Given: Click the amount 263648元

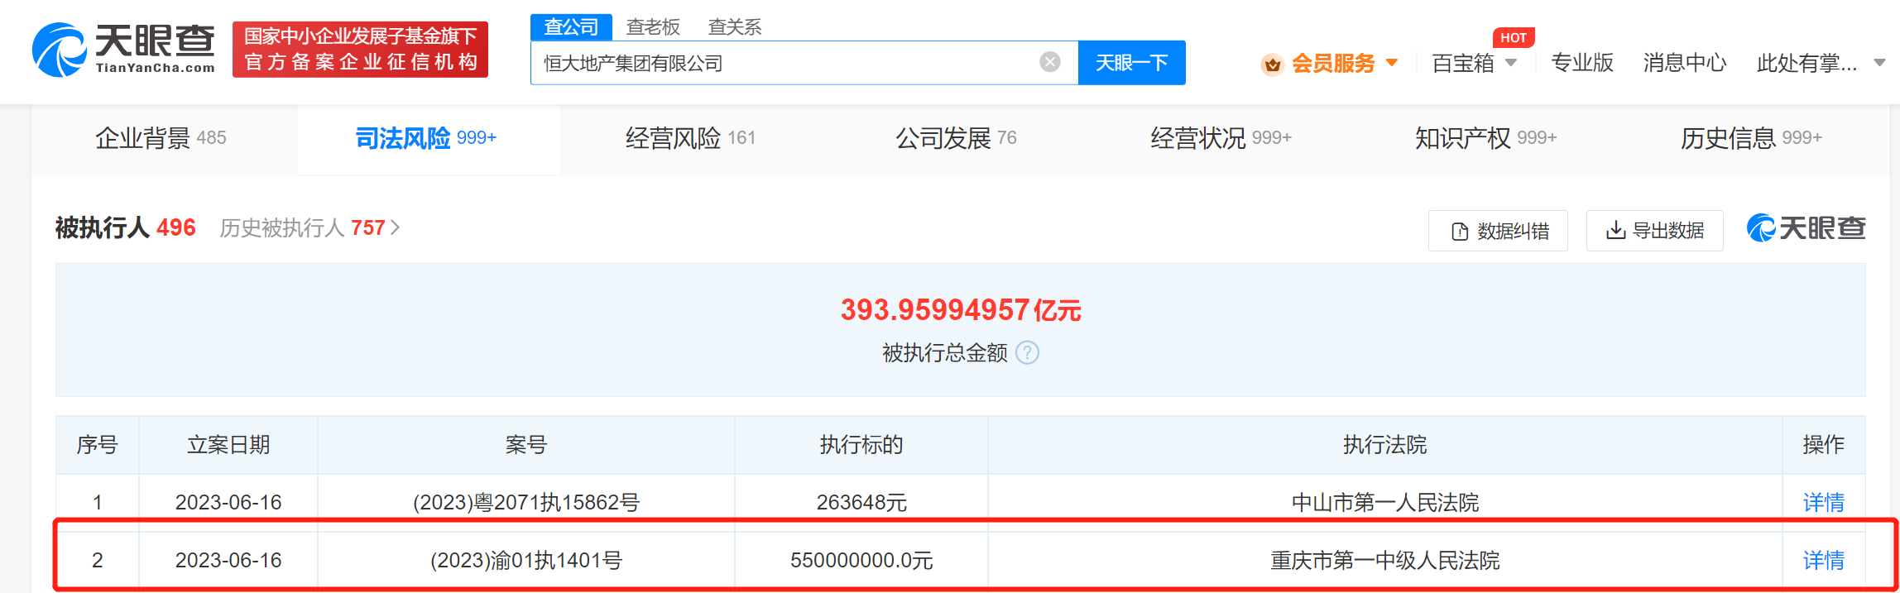Looking at the screenshot, I should pos(861,502).
